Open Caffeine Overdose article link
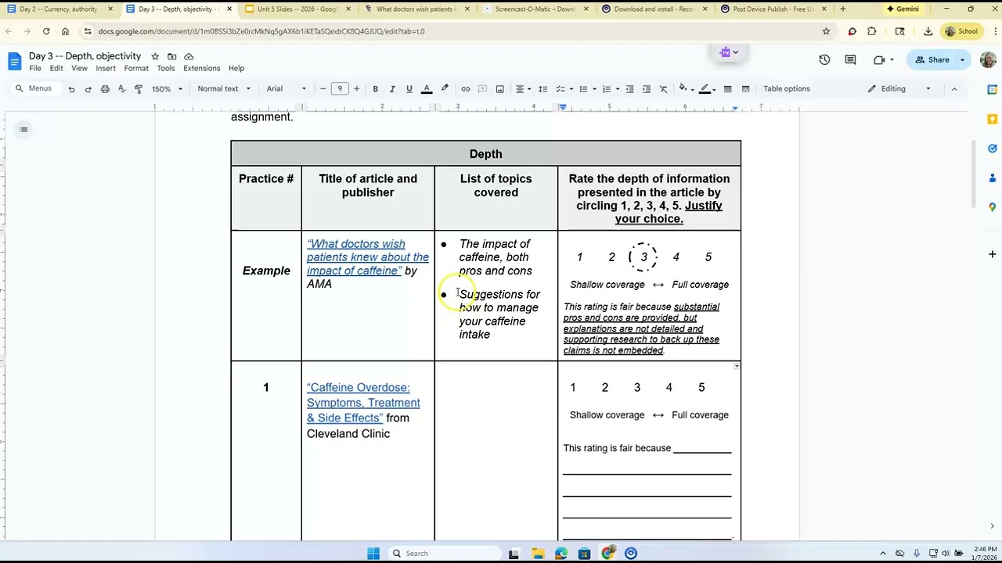 tap(363, 403)
